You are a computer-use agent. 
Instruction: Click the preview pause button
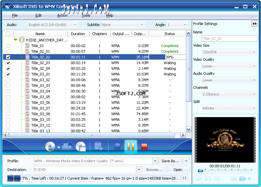208,179
